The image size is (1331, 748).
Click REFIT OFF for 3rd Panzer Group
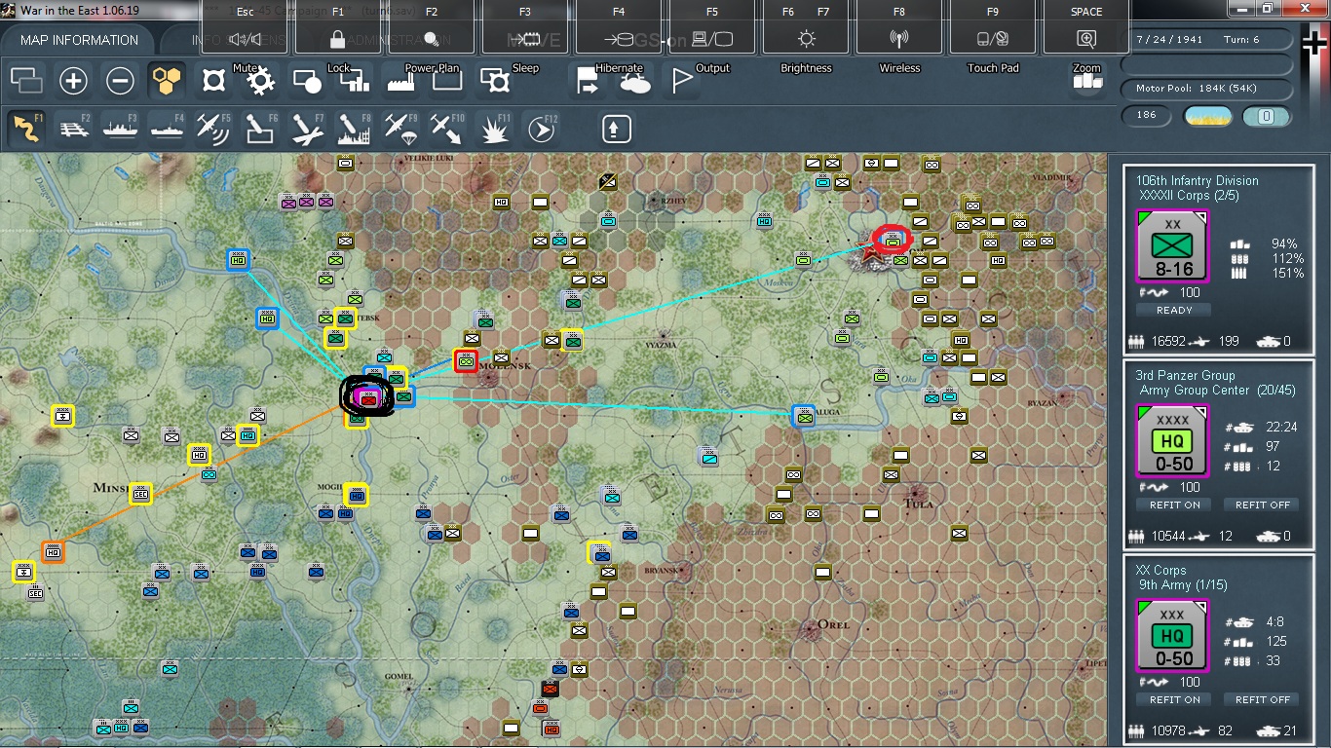pyautogui.click(x=1263, y=505)
